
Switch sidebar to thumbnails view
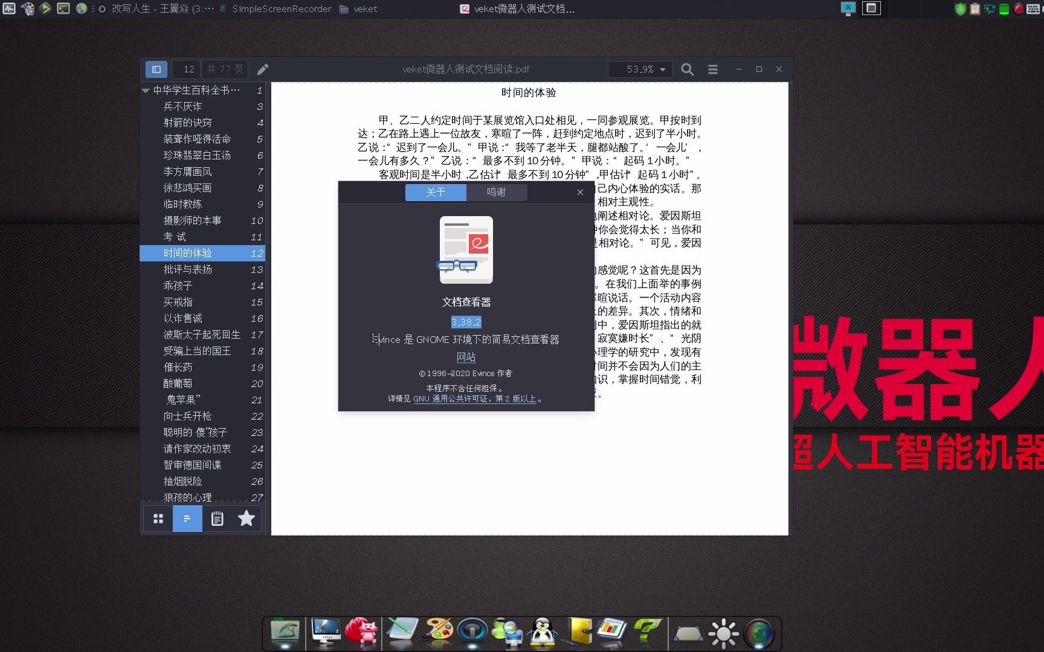(158, 518)
